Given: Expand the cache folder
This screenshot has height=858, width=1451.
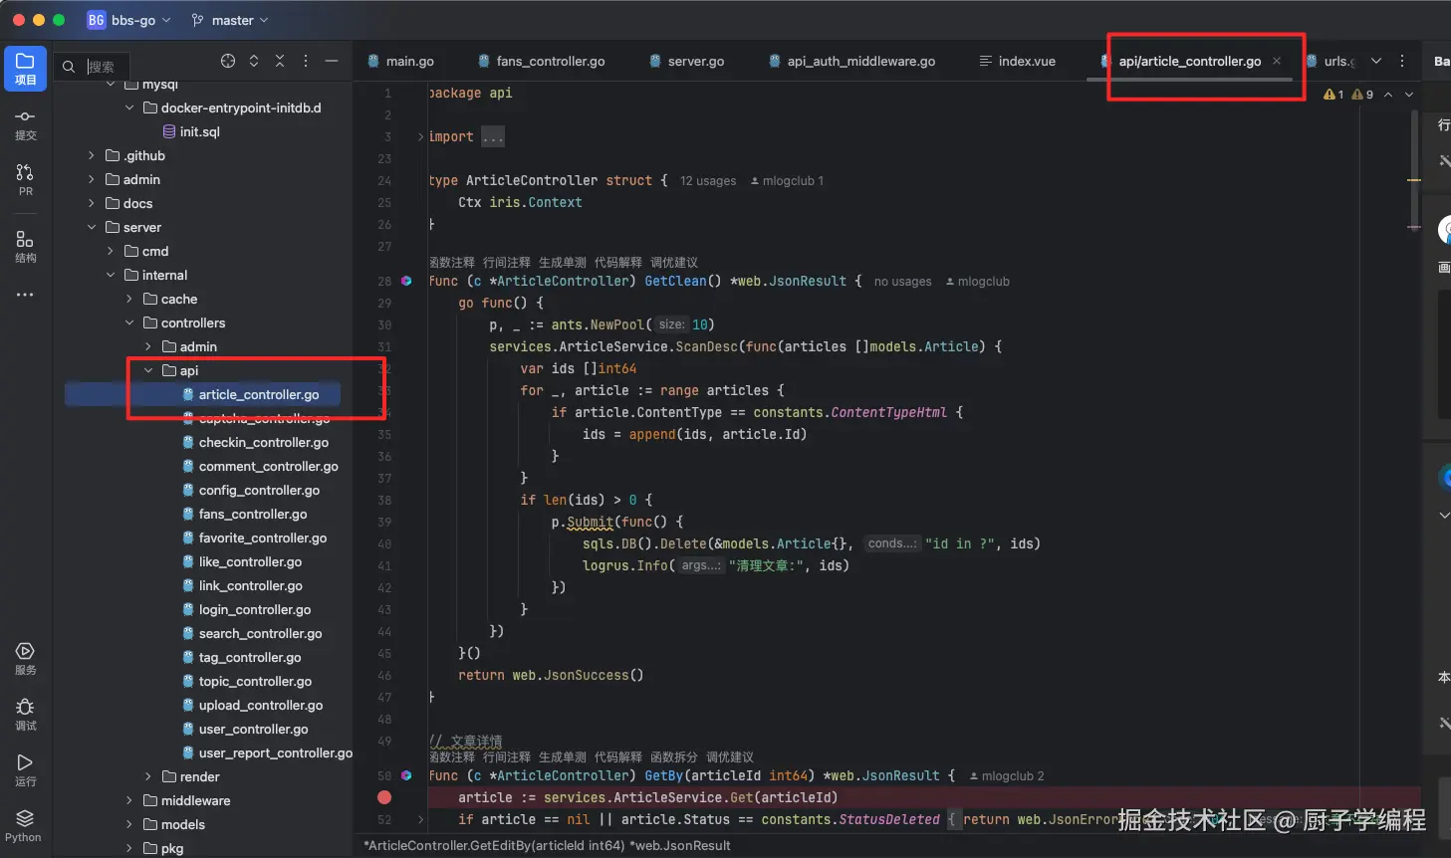Looking at the screenshot, I should coord(129,299).
